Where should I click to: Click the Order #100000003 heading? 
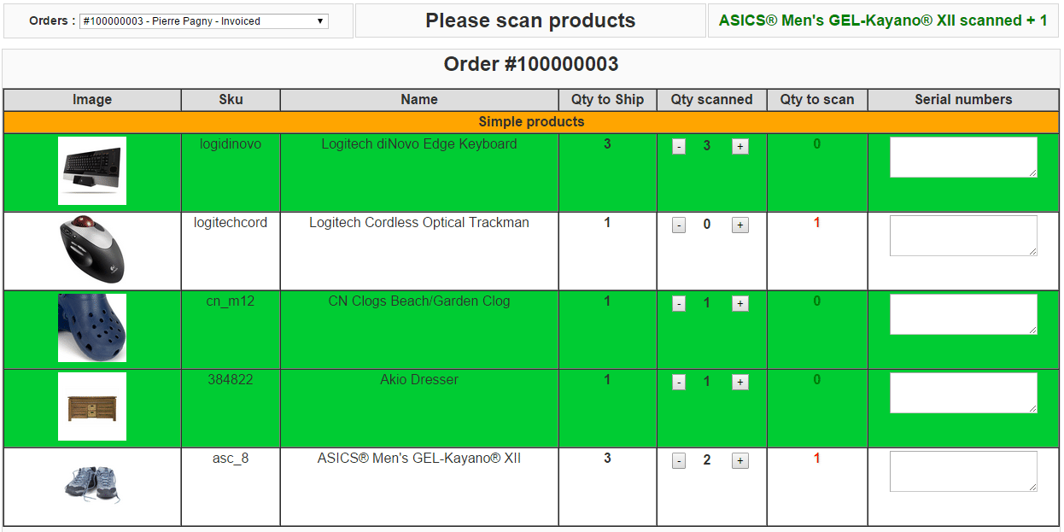coord(531,64)
